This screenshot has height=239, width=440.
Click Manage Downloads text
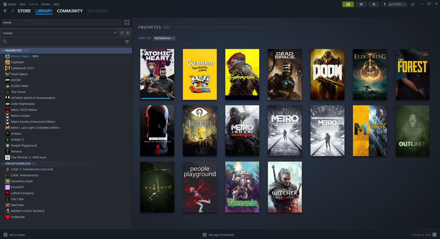[221, 235]
